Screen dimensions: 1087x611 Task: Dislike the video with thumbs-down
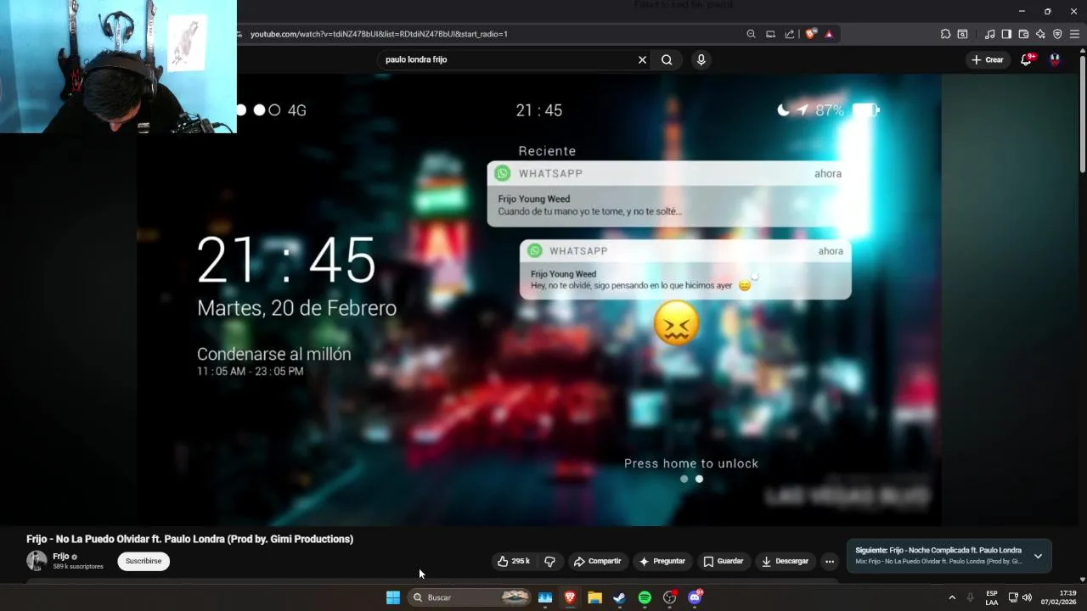tap(549, 561)
